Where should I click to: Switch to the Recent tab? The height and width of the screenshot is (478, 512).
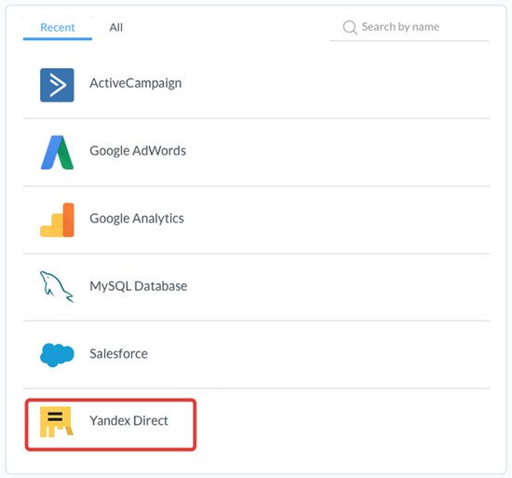pyautogui.click(x=58, y=27)
